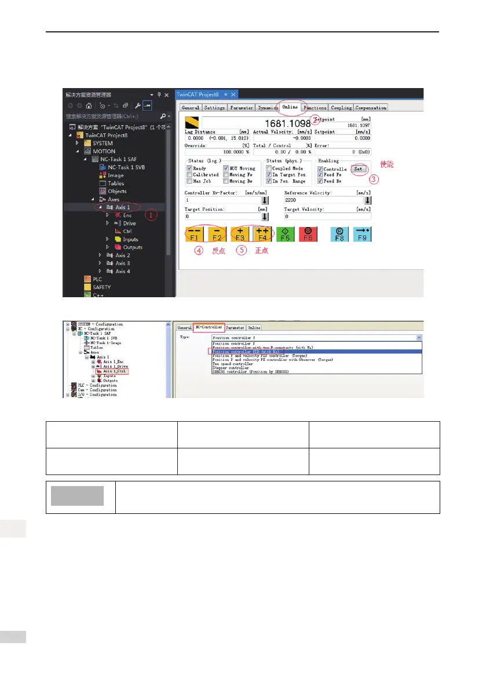
Task: Expand the SYSTEM tree node
Action: (78, 143)
